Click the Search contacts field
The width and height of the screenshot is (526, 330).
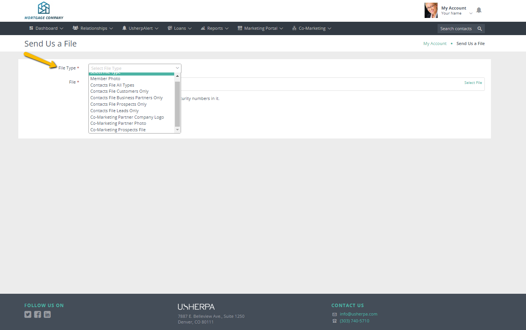tap(456, 29)
